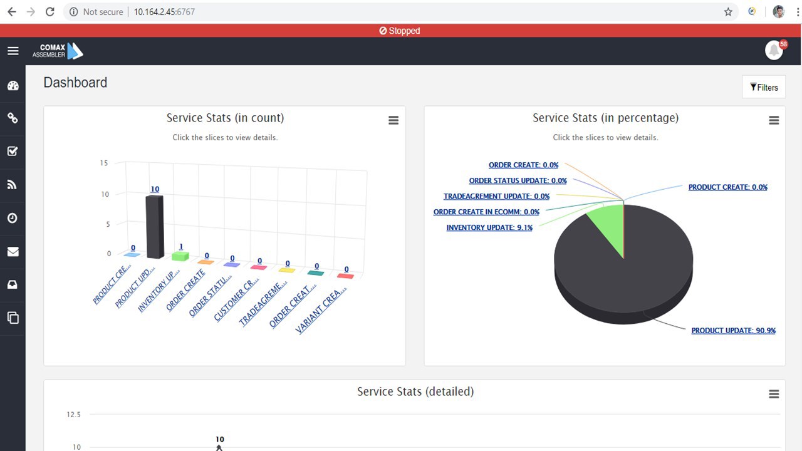Screen dimensions: 802x451
Task: Click the ORDER CREATE IN ECOMM: 0.0% label
Action: 486,212
